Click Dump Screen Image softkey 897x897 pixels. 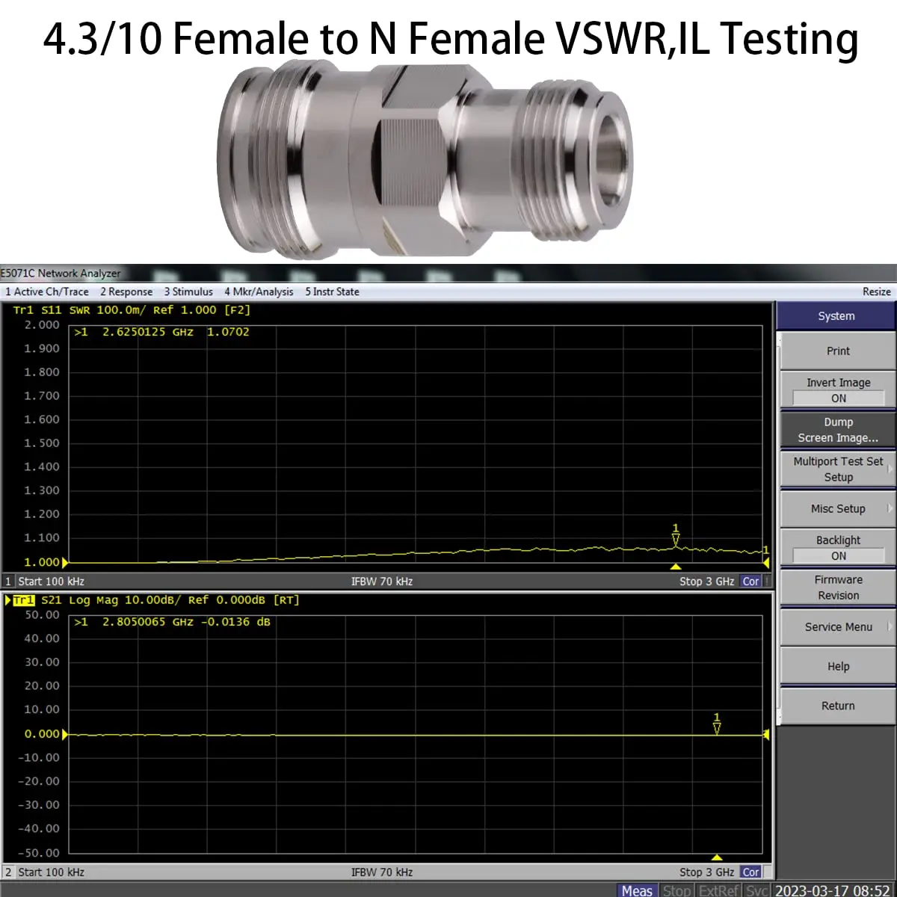(x=838, y=430)
